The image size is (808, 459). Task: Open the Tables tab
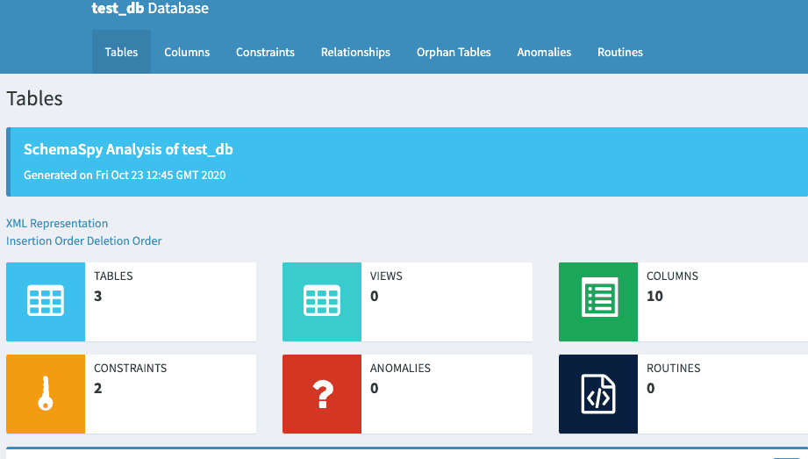coord(121,52)
